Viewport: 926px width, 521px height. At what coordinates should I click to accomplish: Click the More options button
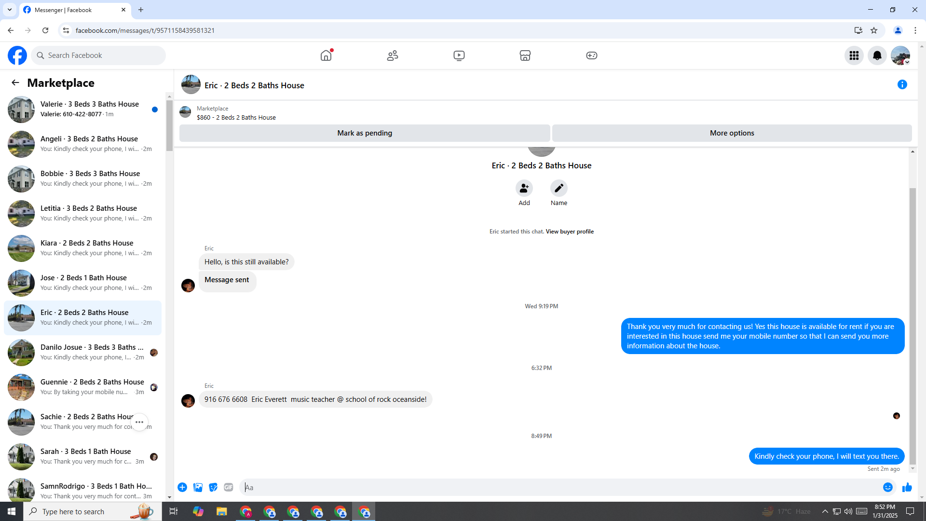[732, 133]
